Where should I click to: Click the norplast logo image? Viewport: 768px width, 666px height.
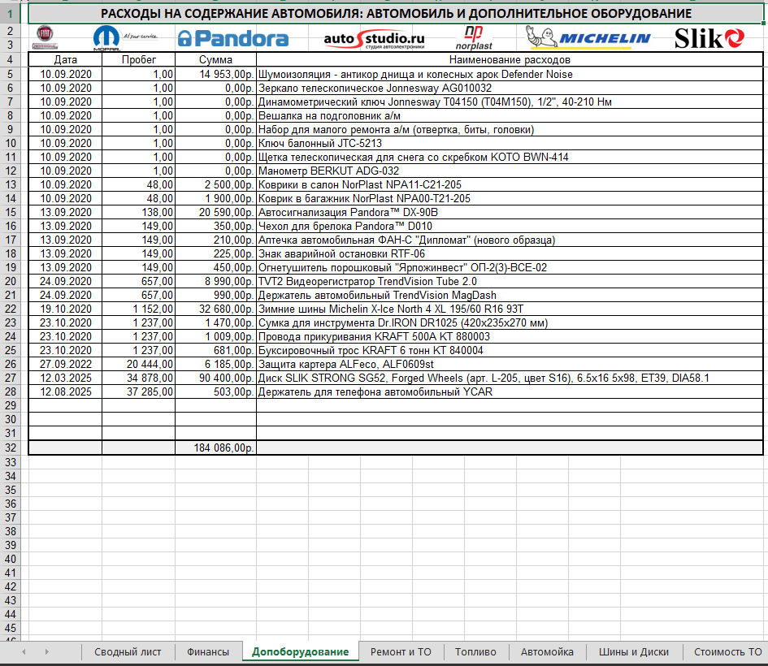pos(474,38)
